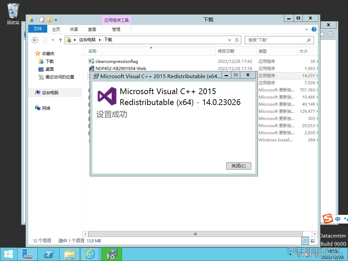Click the 关闭(C) button in the installer
Screen dimensions: 348x261
pyautogui.click(x=239, y=166)
